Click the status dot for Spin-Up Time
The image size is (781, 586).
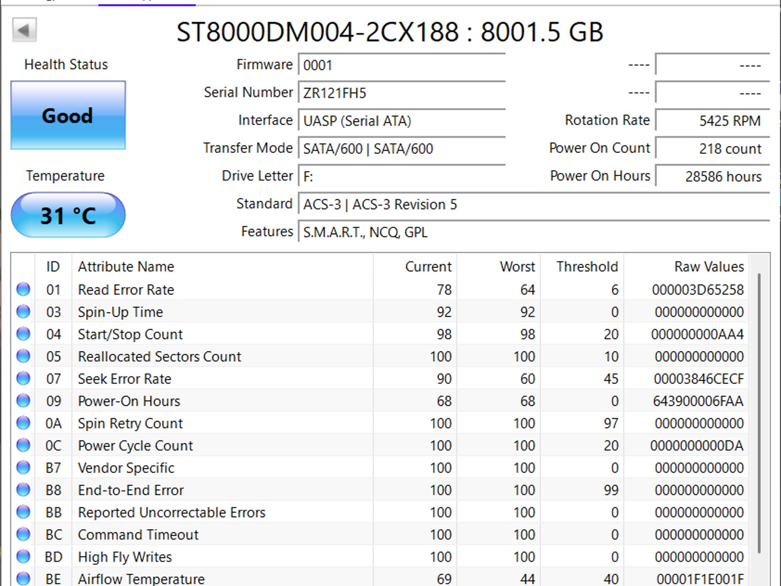pos(23,312)
